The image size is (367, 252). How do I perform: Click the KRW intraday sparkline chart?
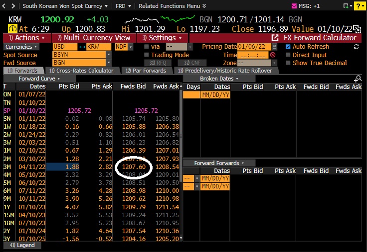(x=160, y=19)
